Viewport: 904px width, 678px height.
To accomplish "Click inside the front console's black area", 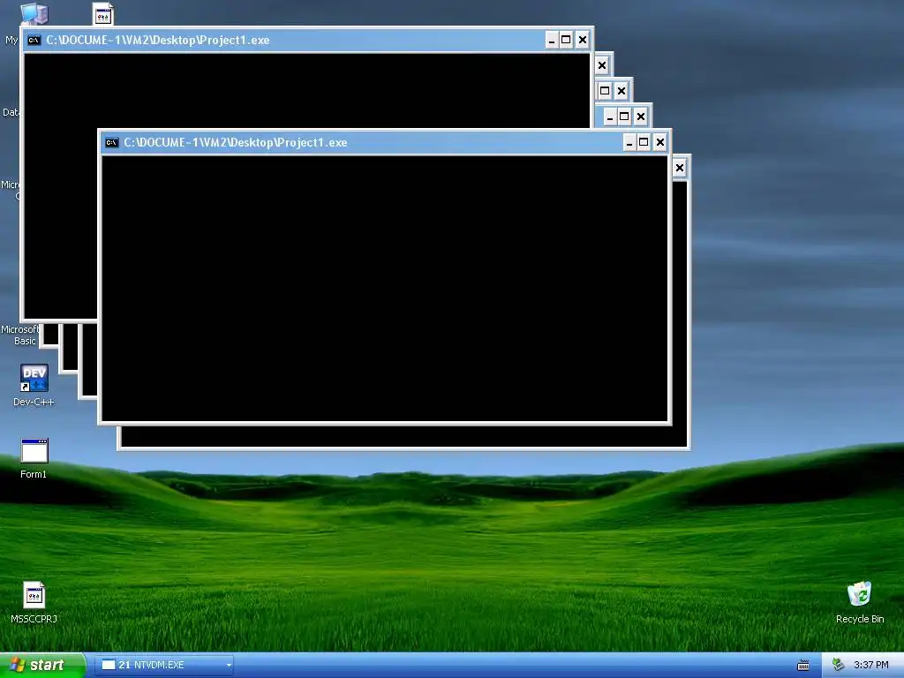I will (x=385, y=289).
